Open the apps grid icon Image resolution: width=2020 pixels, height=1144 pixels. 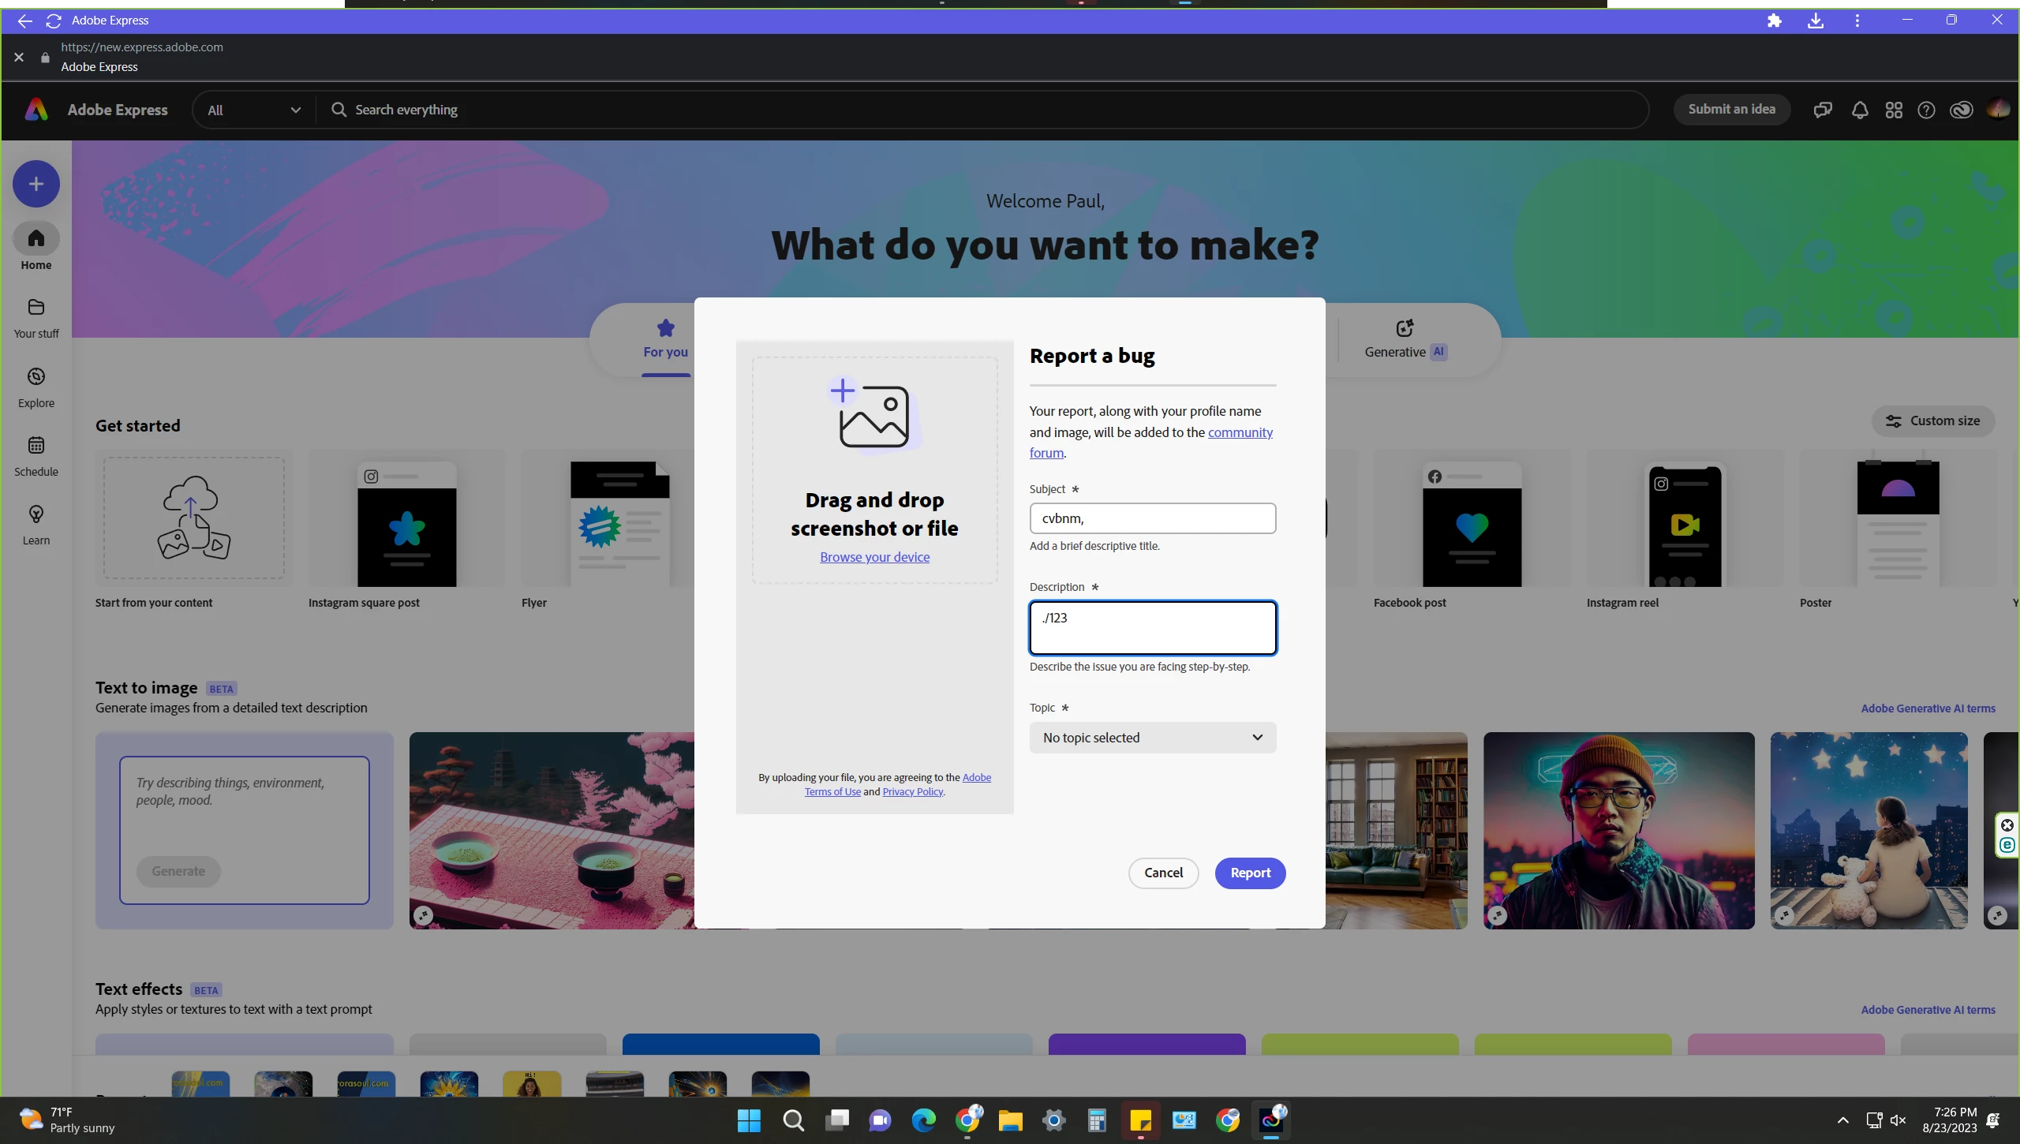1894,110
